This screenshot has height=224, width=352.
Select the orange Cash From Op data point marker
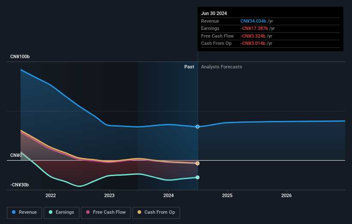[x=198, y=163]
